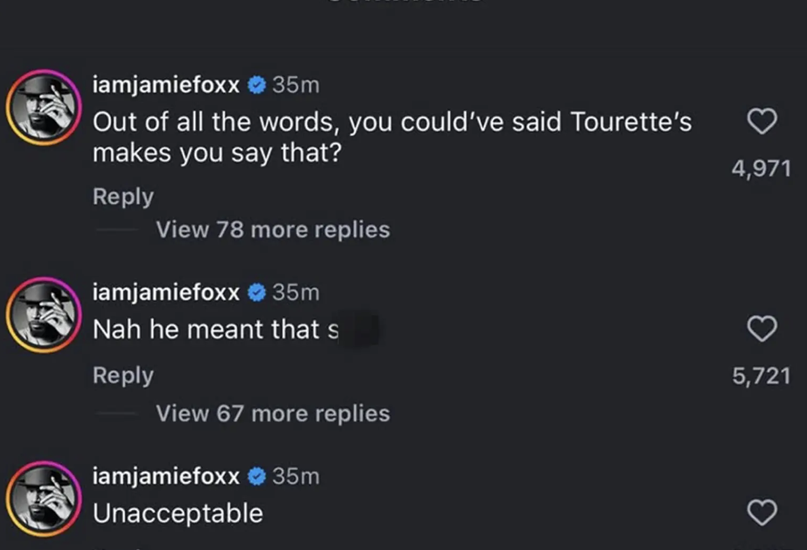Click the "Unacceptable" comment text
The height and width of the screenshot is (550, 807).
[178, 513]
